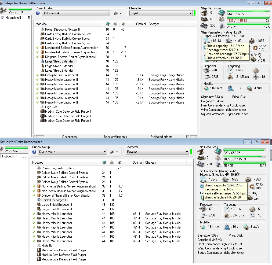Switch to the Projected effects tab
This screenshot has height=265, width=272.
tap(161, 137)
